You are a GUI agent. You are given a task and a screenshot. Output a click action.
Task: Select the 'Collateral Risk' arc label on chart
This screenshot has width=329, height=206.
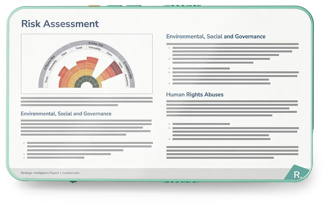[128, 70]
